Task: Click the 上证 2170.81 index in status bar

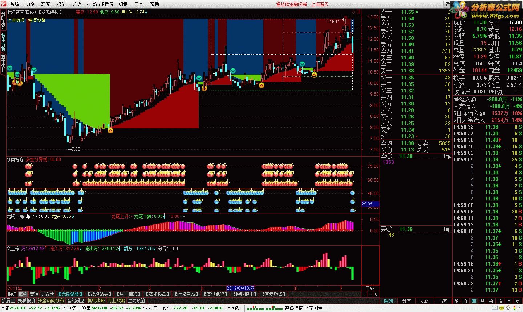Action: 13,308
